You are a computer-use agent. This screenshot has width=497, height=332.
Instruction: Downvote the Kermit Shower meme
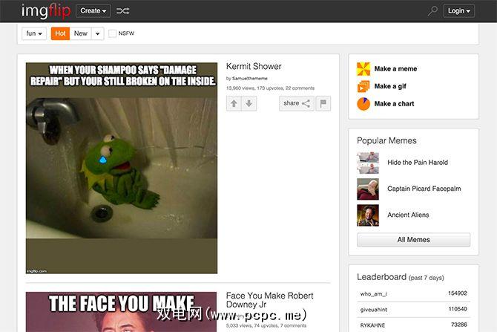249,103
